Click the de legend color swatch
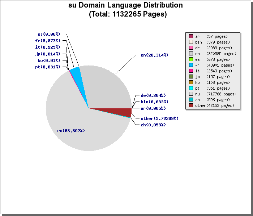The image size is (253, 216). tap(191, 48)
